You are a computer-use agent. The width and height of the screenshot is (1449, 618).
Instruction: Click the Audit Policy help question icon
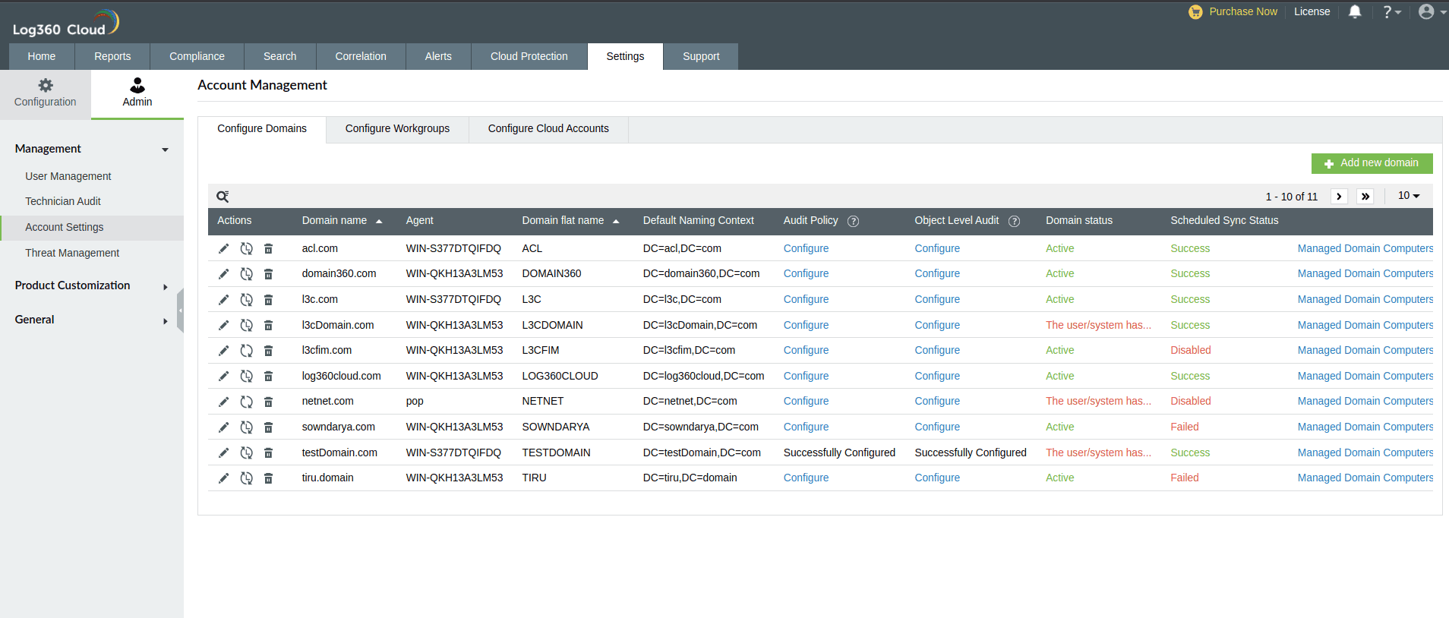(x=853, y=222)
